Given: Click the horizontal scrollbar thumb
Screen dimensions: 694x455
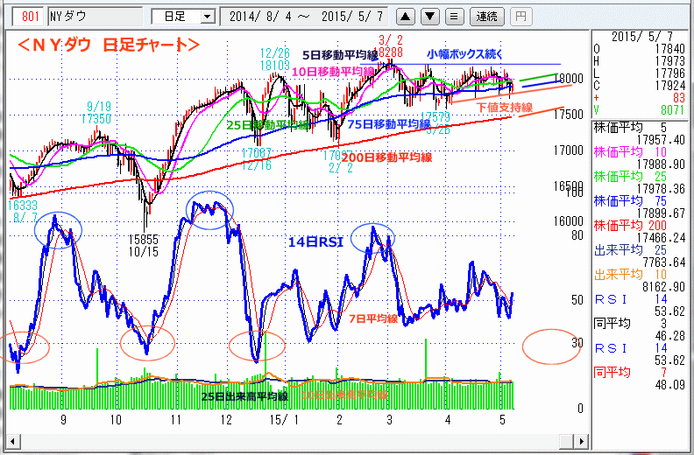Looking at the screenshot, I should [x=567, y=441].
